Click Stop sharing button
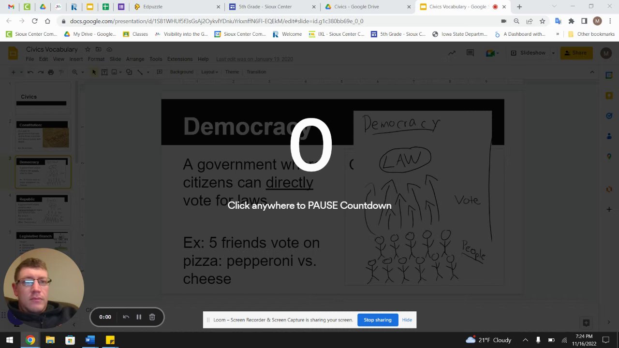The image size is (619, 348). [377, 320]
